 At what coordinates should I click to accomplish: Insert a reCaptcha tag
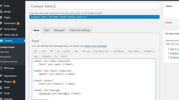(x=46, y=56)
